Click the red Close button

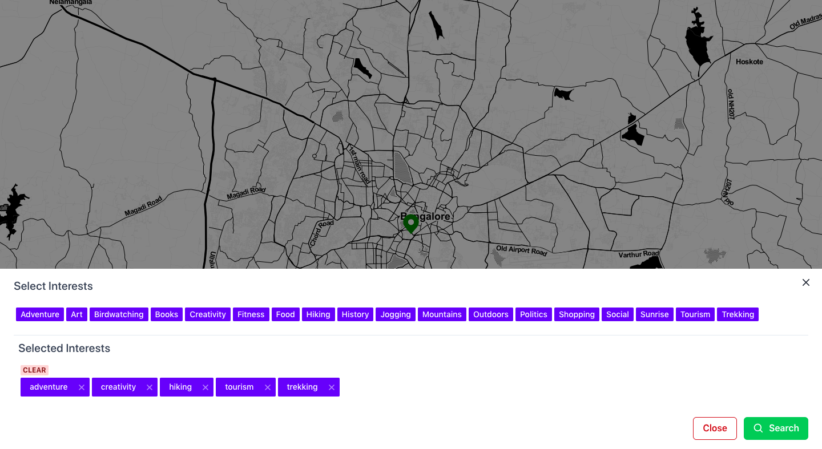715,428
